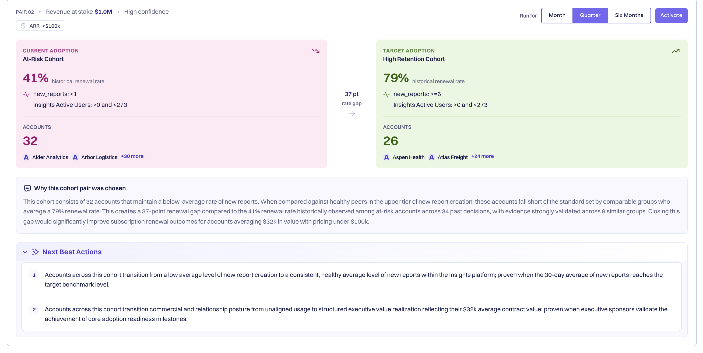Click the 32 accounts count
The height and width of the screenshot is (353, 703).
click(30, 141)
